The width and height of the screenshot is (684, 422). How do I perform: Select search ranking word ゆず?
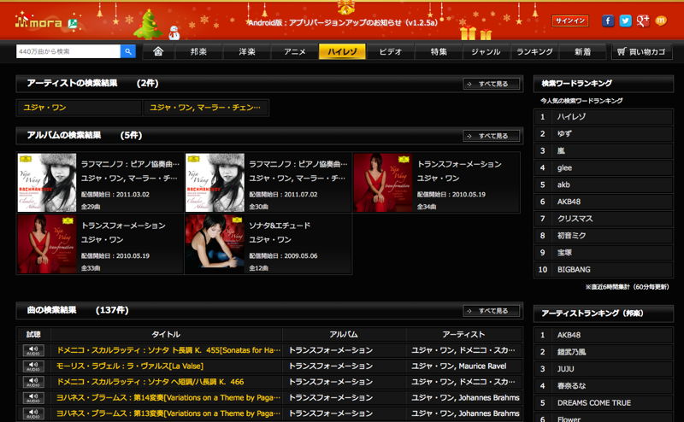point(564,134)
